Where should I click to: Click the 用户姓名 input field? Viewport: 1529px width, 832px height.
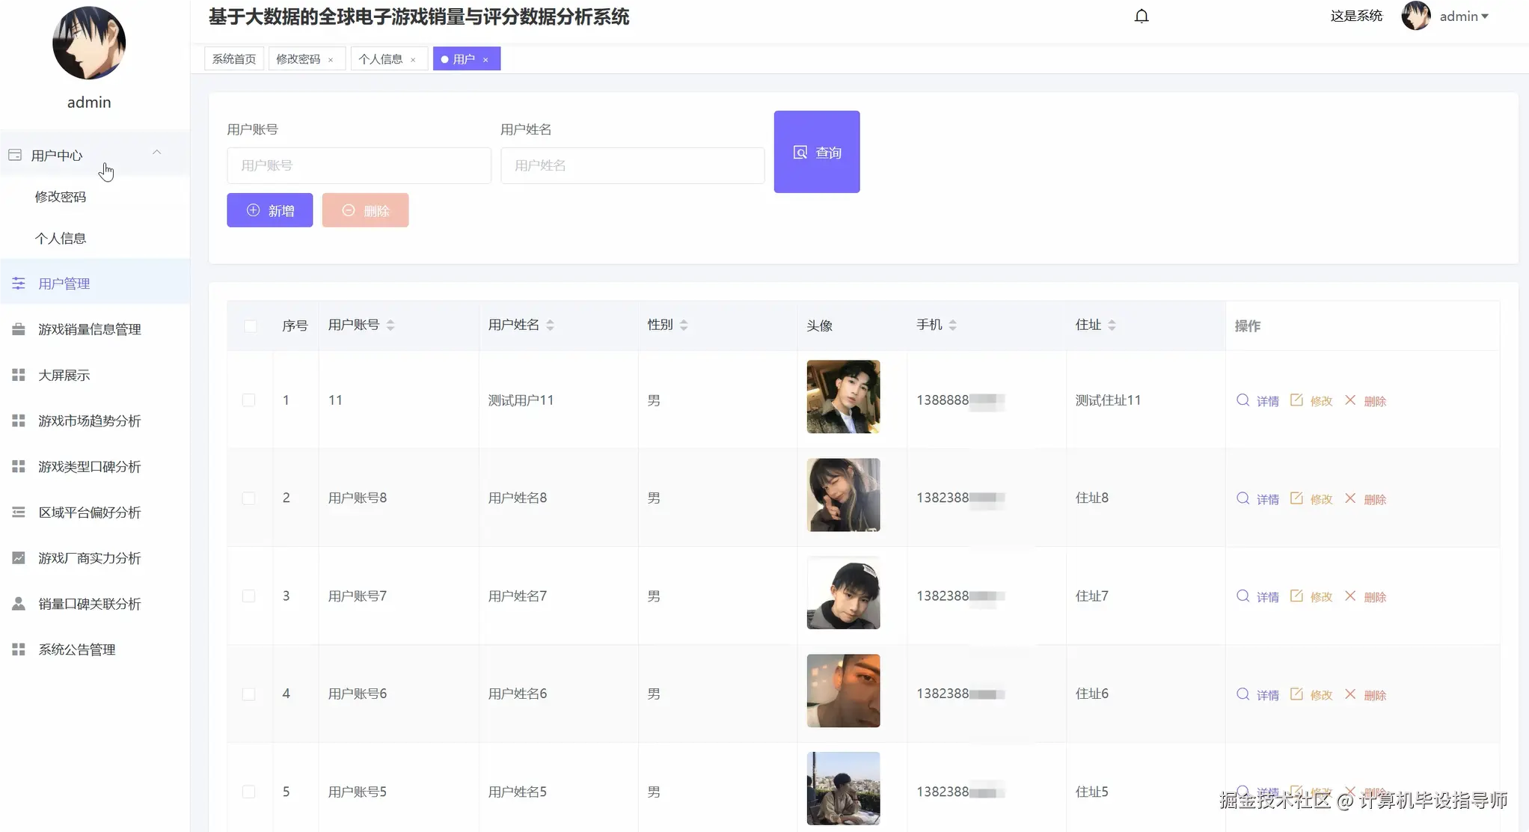pyautogui.click(x=632, y=165)
